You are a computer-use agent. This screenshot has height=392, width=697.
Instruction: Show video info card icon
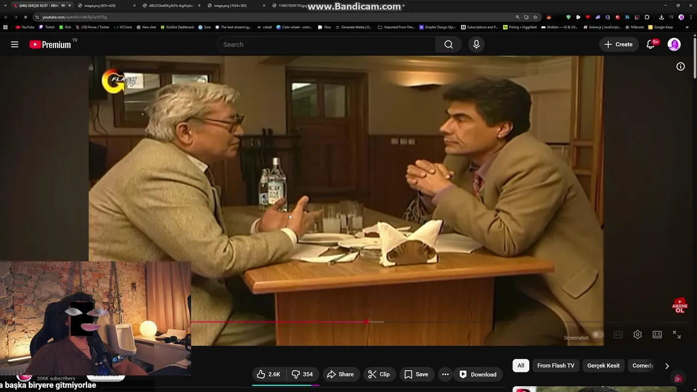[x=681, y=66]
